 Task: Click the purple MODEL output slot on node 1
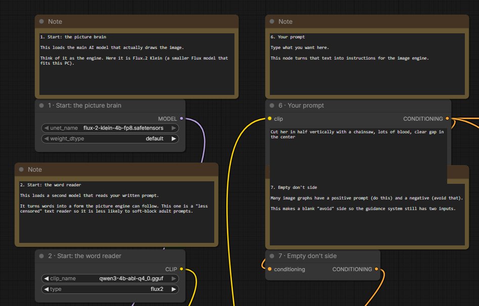(x=181, y=118)
